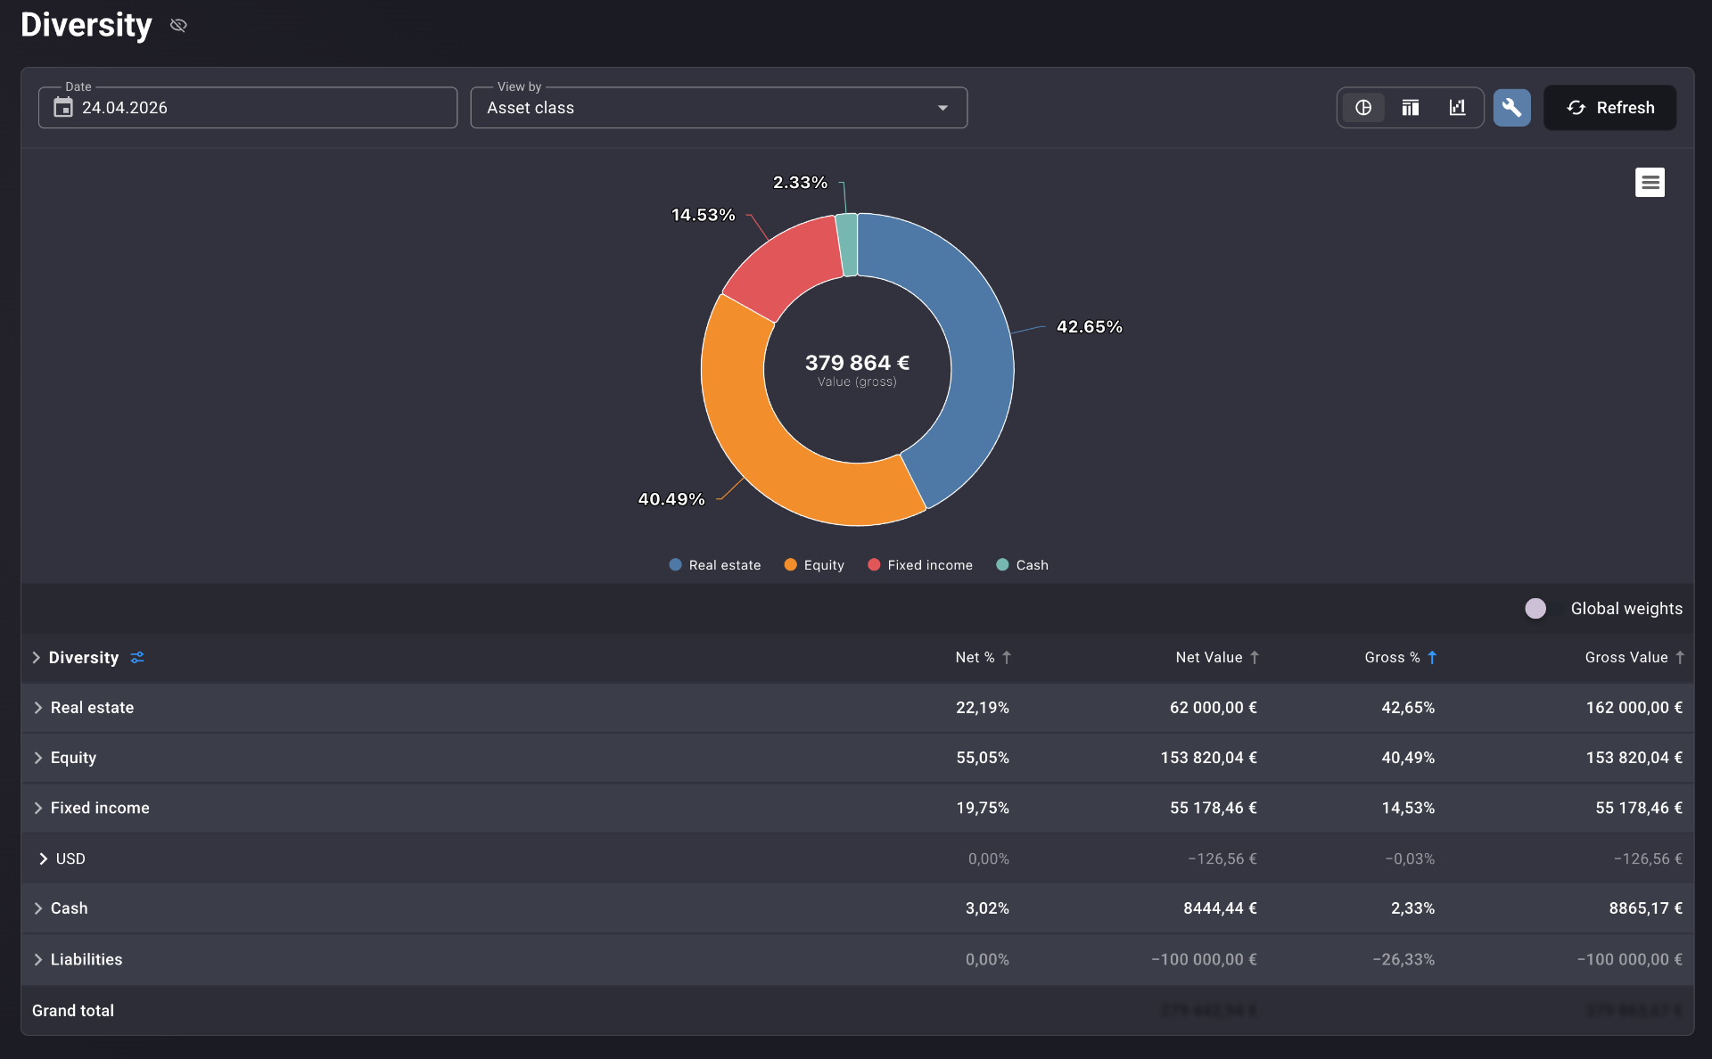Click the Refresh button

1610,108
